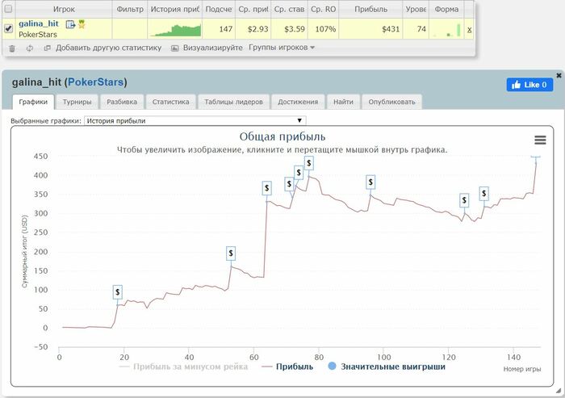Expand the Группы игроков dropdown
The height and width of the screenshot is (398, 565).
282,48
